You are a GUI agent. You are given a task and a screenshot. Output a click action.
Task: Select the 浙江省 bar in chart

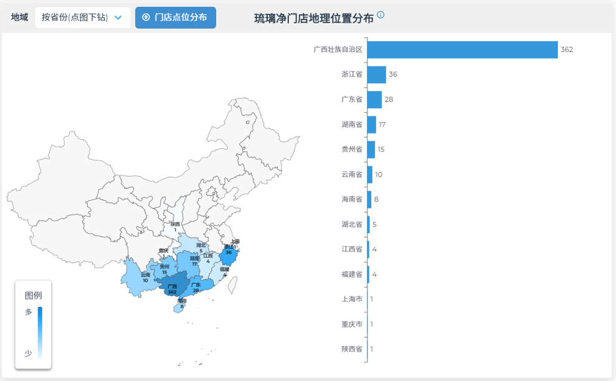377,75
